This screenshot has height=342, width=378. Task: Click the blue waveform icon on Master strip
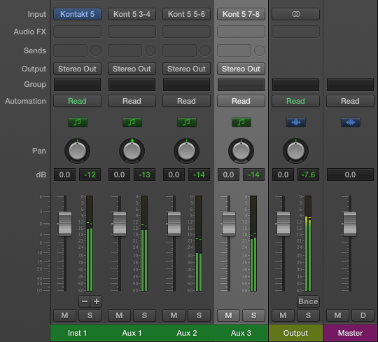click(x=351, y=122)
